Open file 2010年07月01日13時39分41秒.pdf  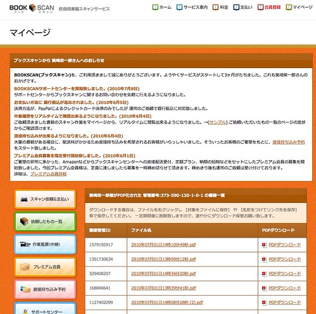164,288
